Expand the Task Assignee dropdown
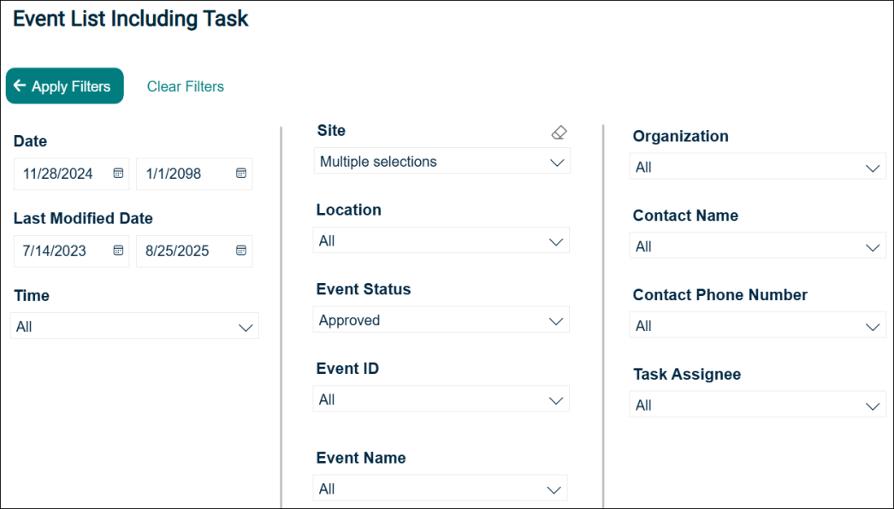 (x=758, y=404)
